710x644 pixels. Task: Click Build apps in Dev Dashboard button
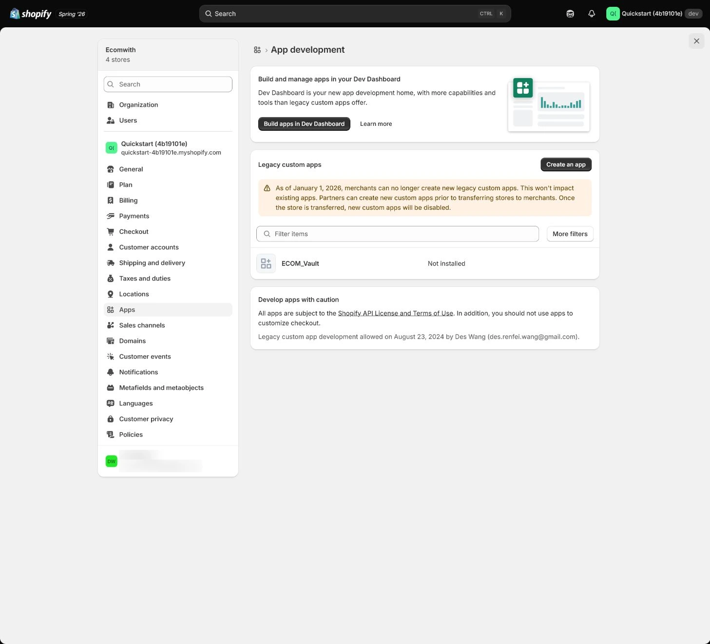(x=304, y=124)
